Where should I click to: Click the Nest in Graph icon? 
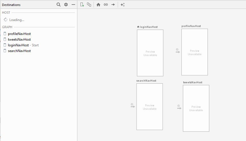tap(89, 5)
